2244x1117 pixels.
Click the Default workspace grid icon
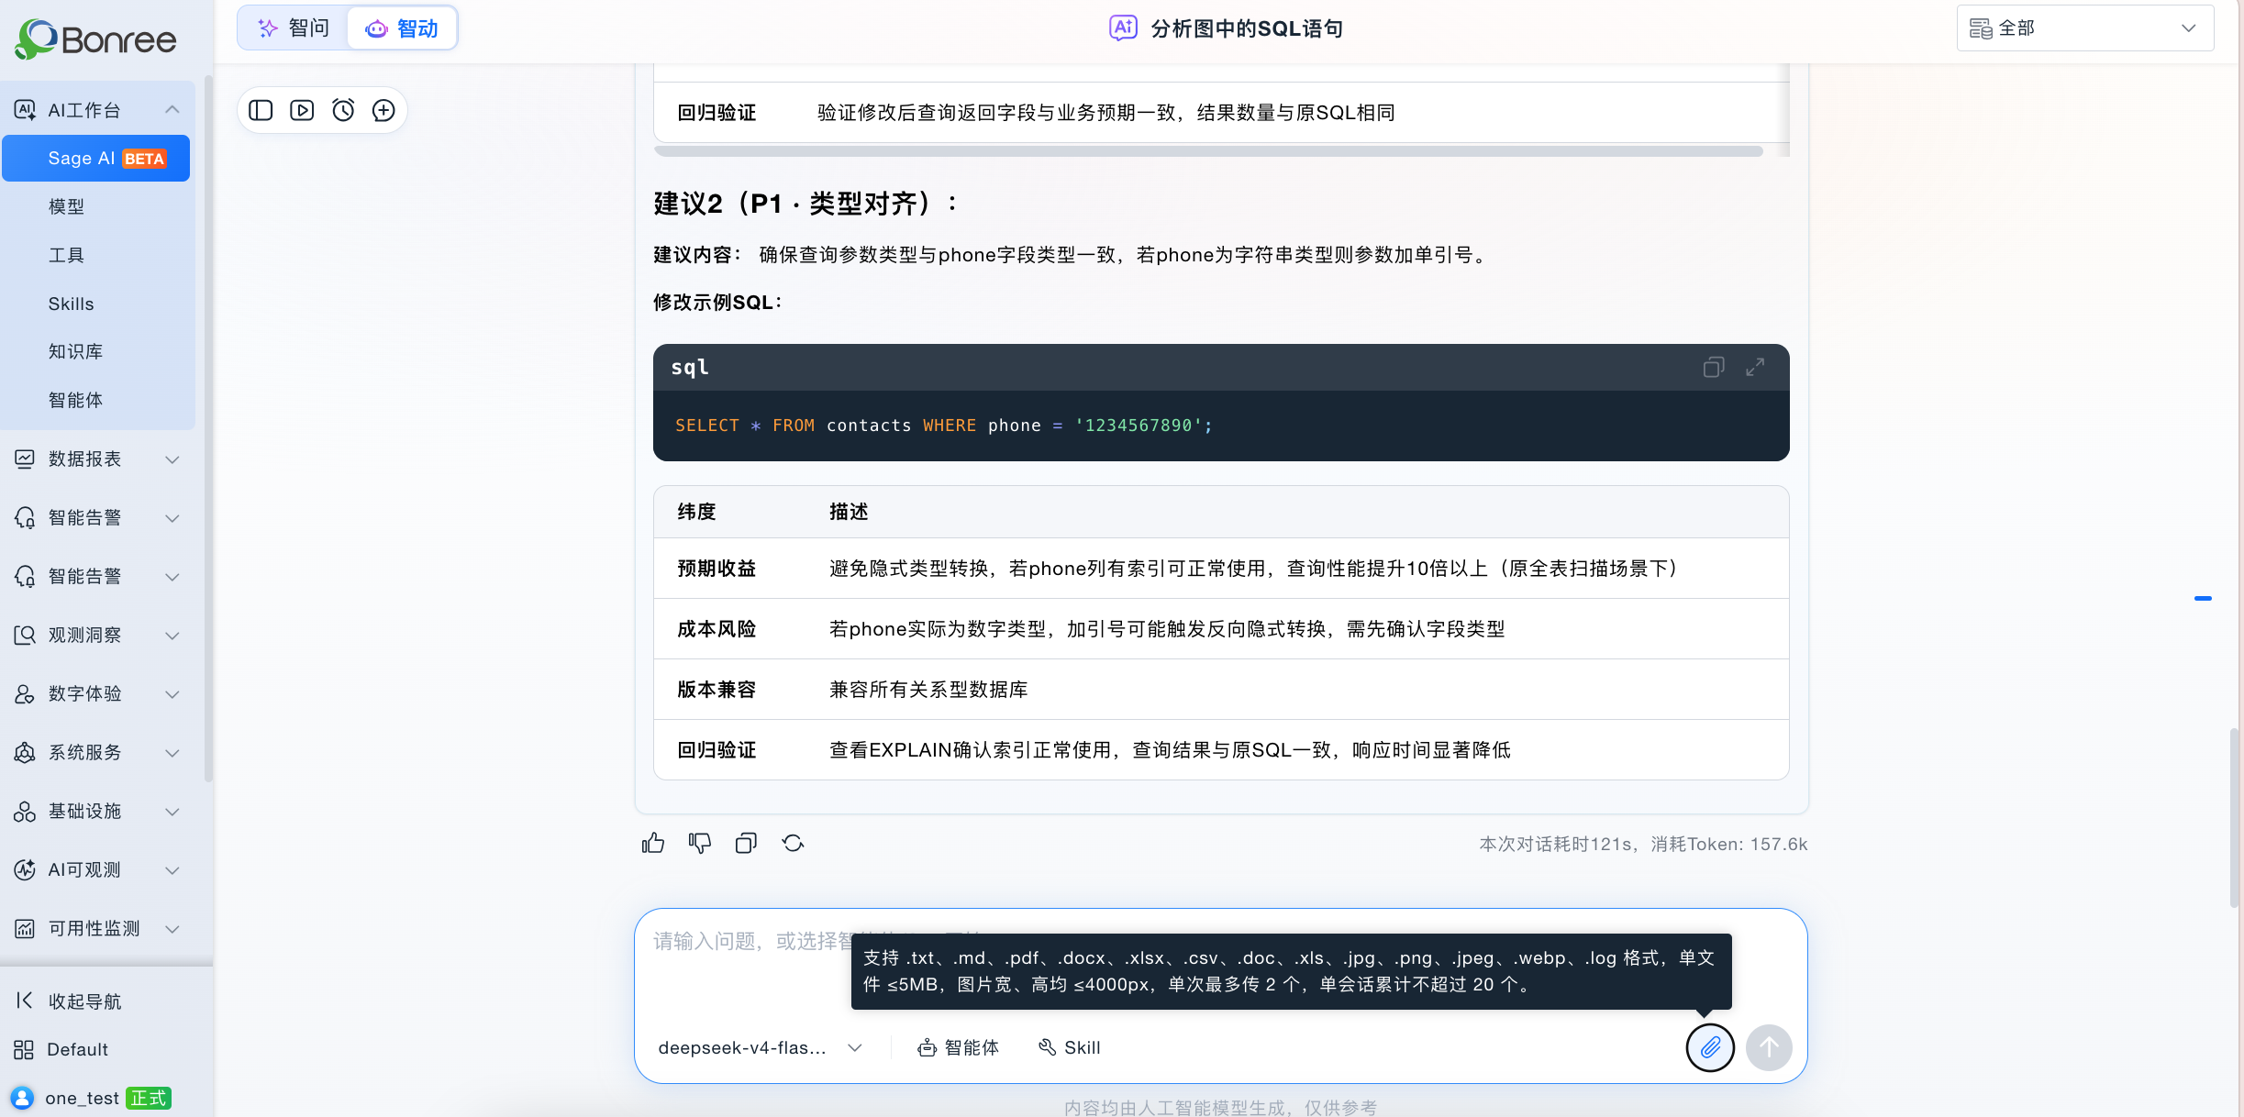[24, 1050]
